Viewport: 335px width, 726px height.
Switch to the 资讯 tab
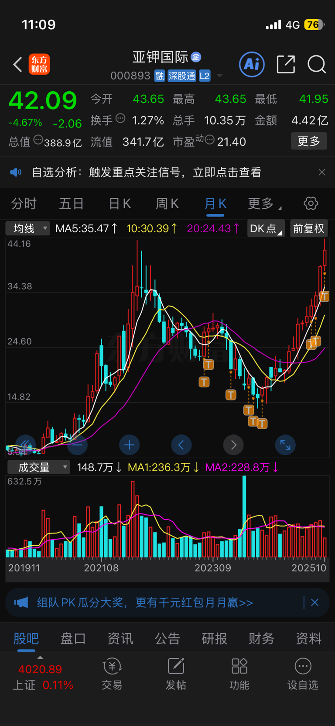[x=120, y=639]
